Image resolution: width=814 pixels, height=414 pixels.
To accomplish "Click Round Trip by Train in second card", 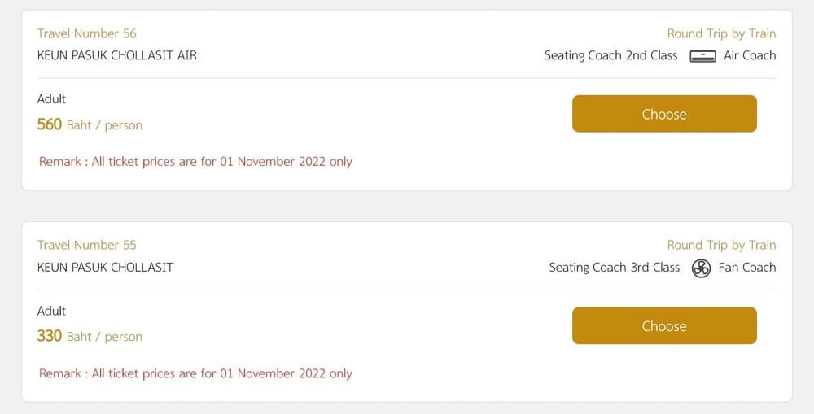I will [721, 245].
